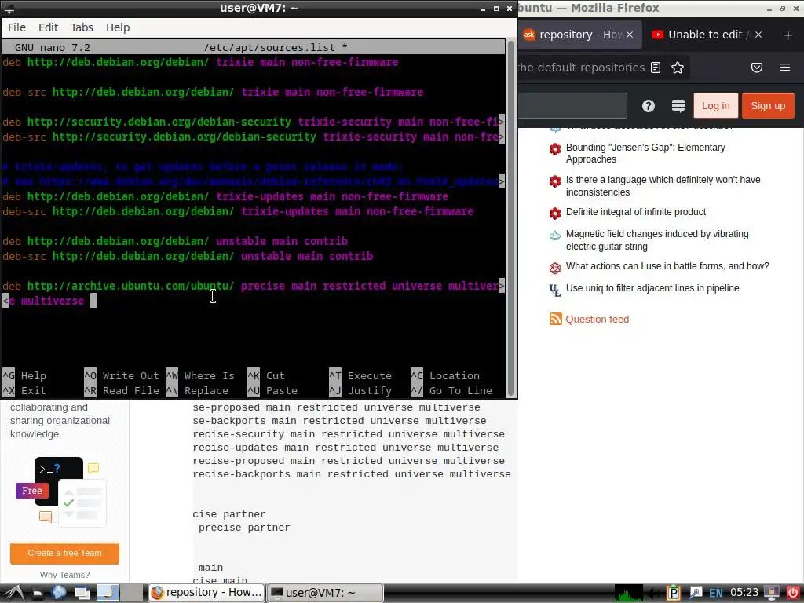Viewport: 804px width, 603px height.
Task: Close the 'repository - How' Firefox tab
Action: tap(630, 35)
